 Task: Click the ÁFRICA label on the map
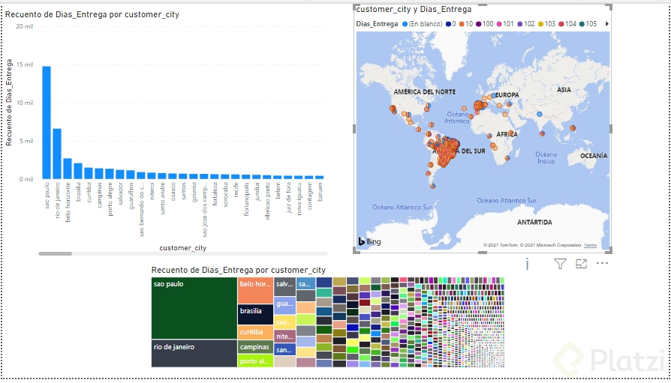(x=507, y=134)
